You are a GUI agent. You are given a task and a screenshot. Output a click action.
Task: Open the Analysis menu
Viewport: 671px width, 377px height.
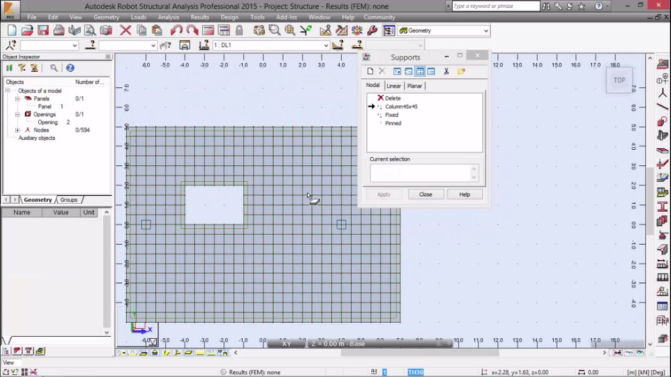(x=168, y=17)
